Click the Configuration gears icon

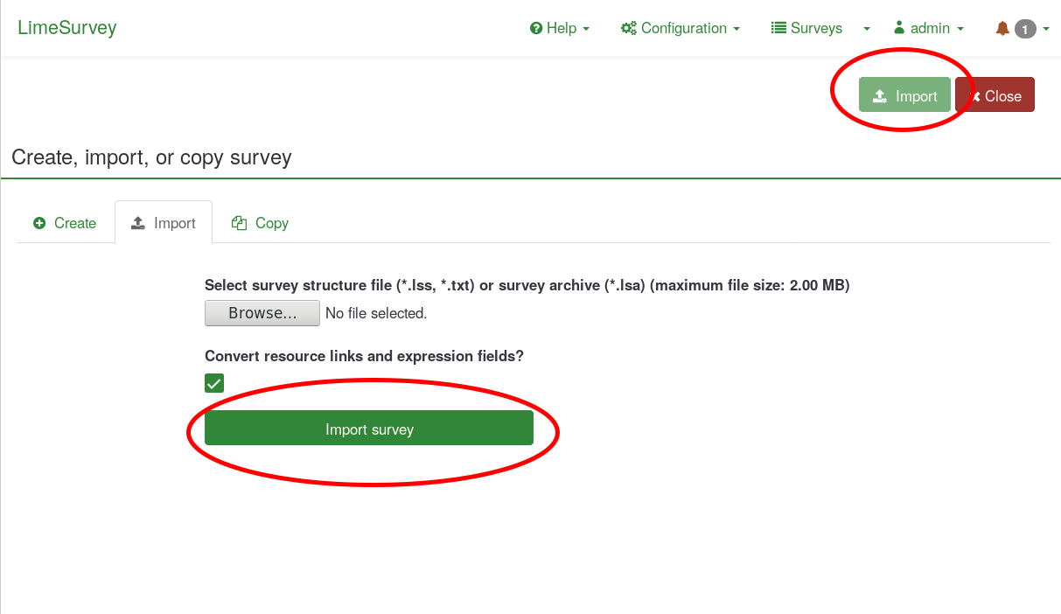coord(628,29)
